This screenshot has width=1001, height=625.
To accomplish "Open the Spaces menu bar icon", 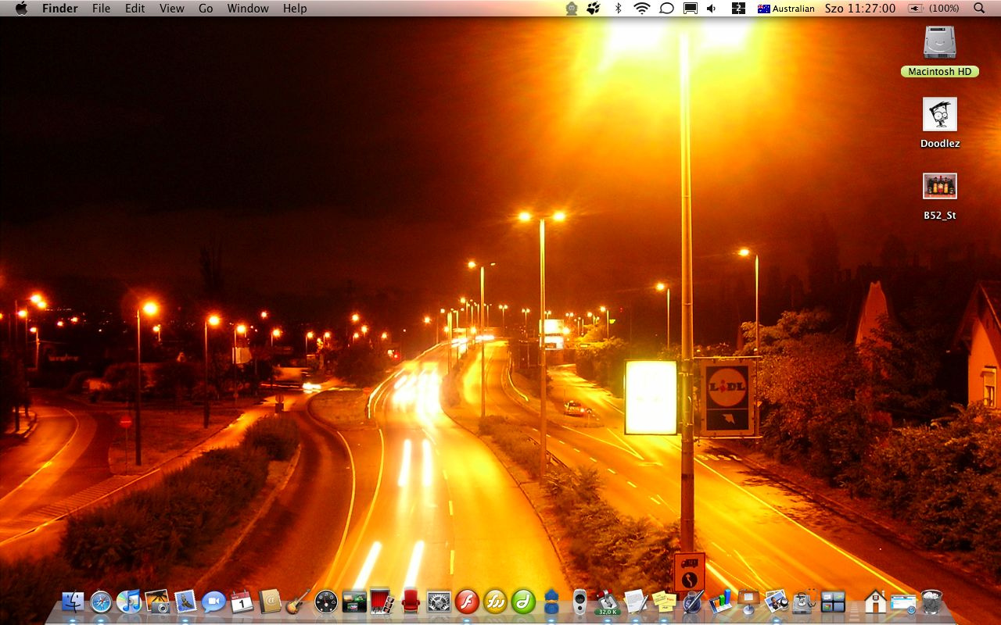I will tap(738, 9).
